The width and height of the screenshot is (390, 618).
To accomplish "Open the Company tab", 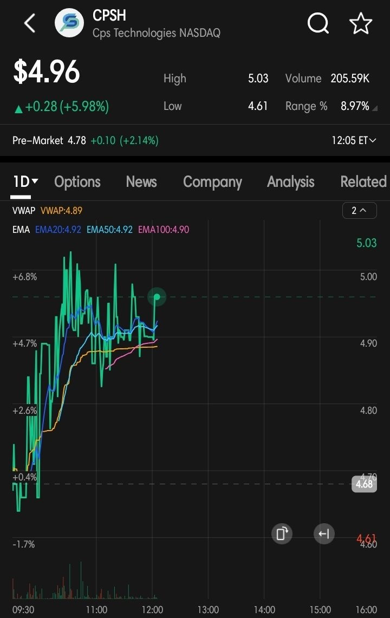I will [212, 182].
